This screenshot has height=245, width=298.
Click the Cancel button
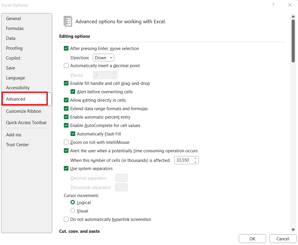[283, 239]
